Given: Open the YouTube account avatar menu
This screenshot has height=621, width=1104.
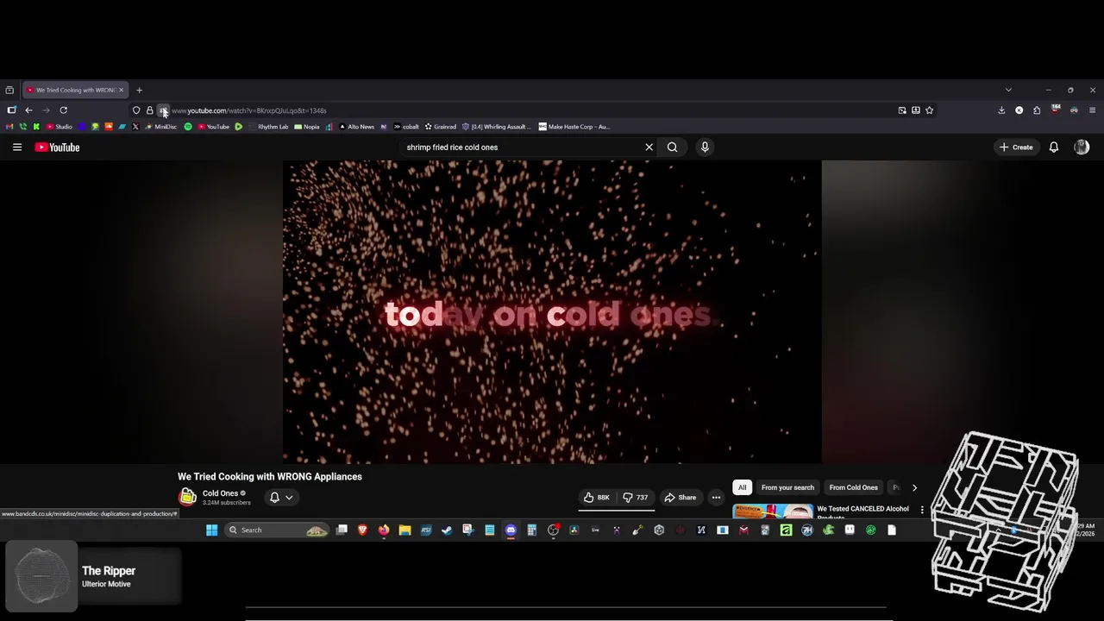Looking at the screenshot, I should point(1082,147).
